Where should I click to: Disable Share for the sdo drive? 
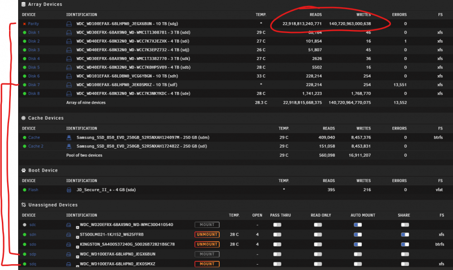pos(405,245)
